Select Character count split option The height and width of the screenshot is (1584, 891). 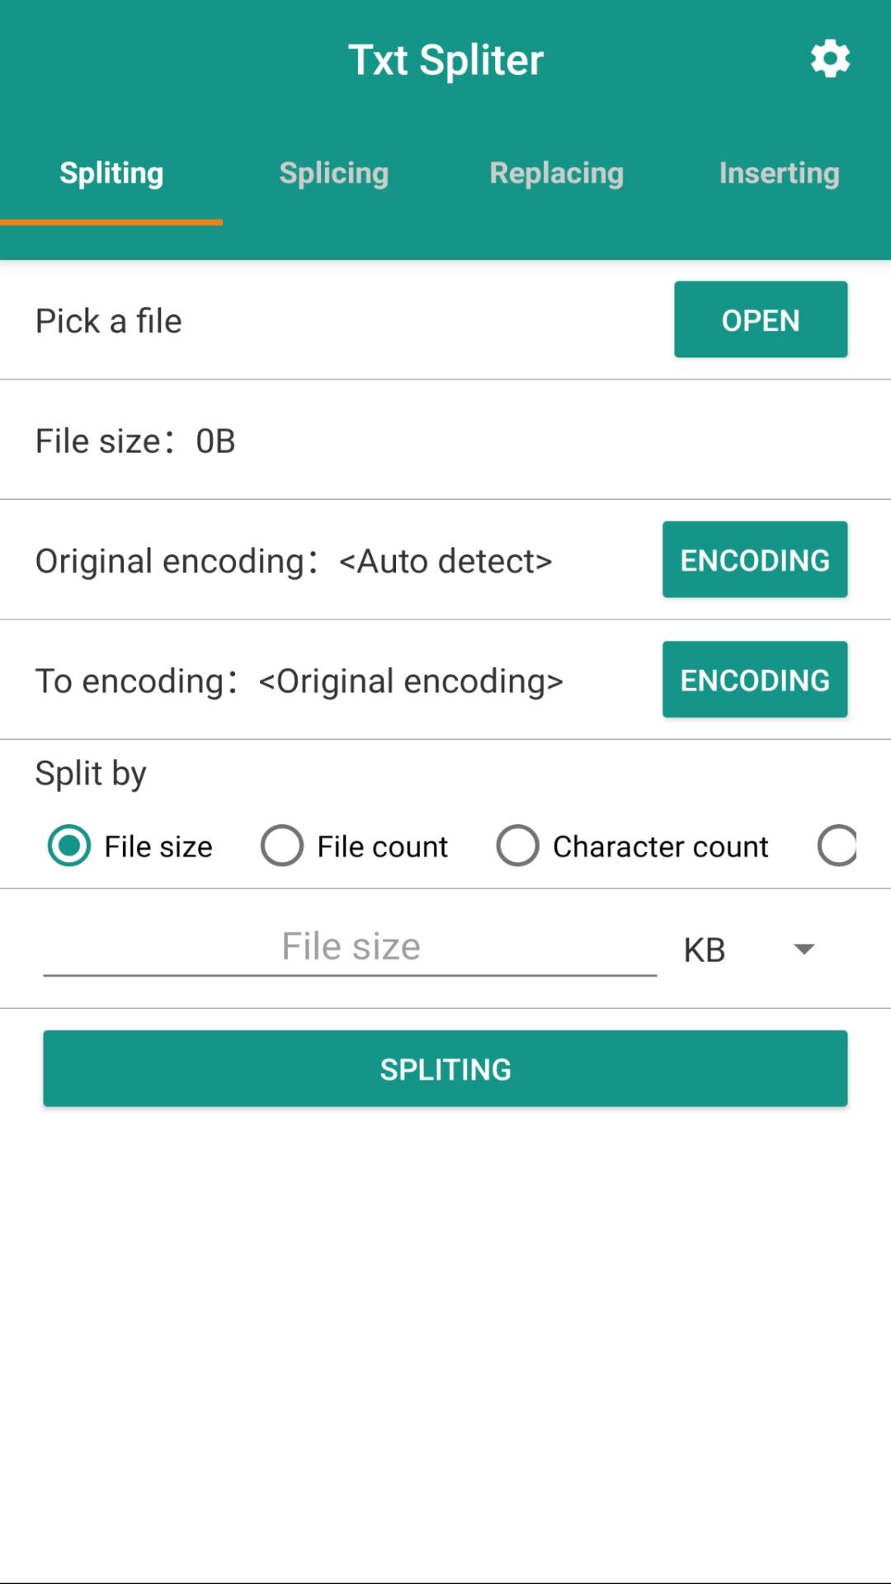pyautogui.click(x=518, y=846)
